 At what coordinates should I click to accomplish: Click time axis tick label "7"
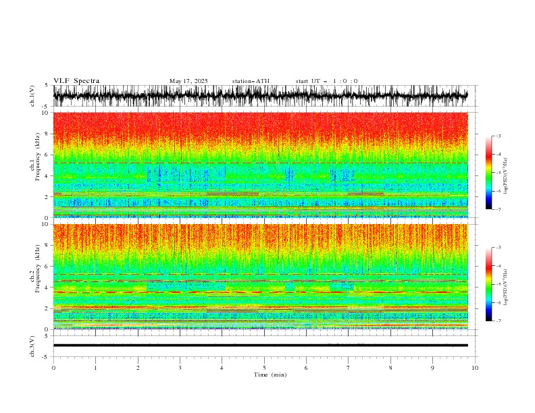click(349, 368)
